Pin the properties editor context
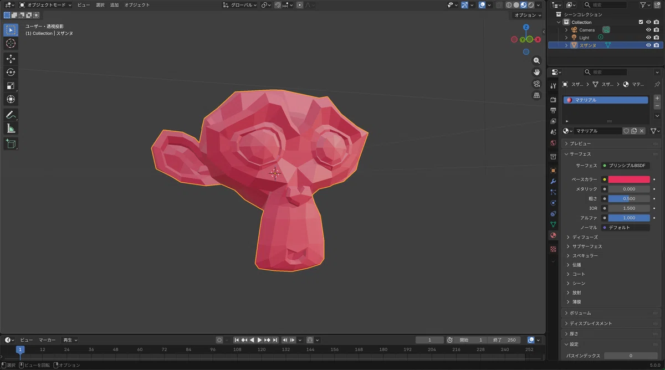 tap(657, 84)
